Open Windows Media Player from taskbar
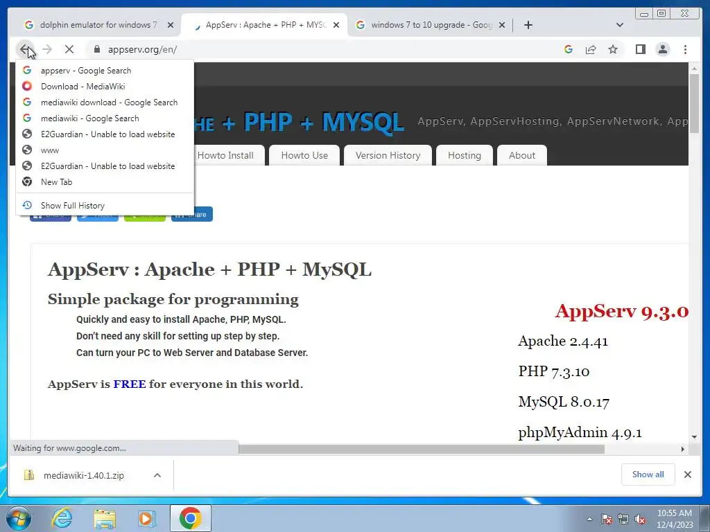Image resolution: width=710 pixels, height=532 pixels. (x=146, y=518)
